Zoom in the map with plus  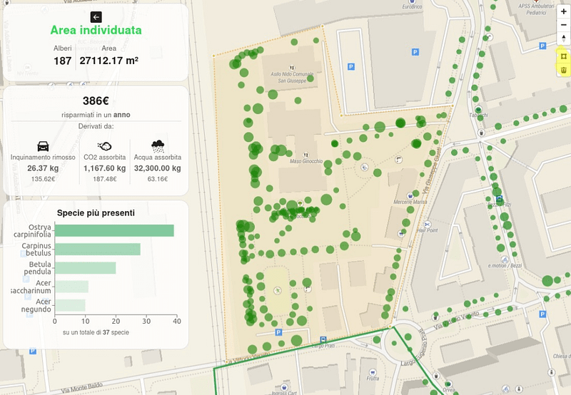564,11
